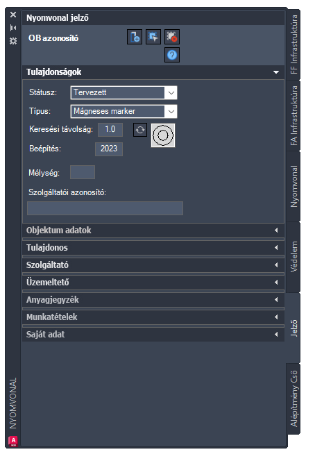Click the remove selection icon with red X
Screen dimensions: 315x461
[172, 37]
